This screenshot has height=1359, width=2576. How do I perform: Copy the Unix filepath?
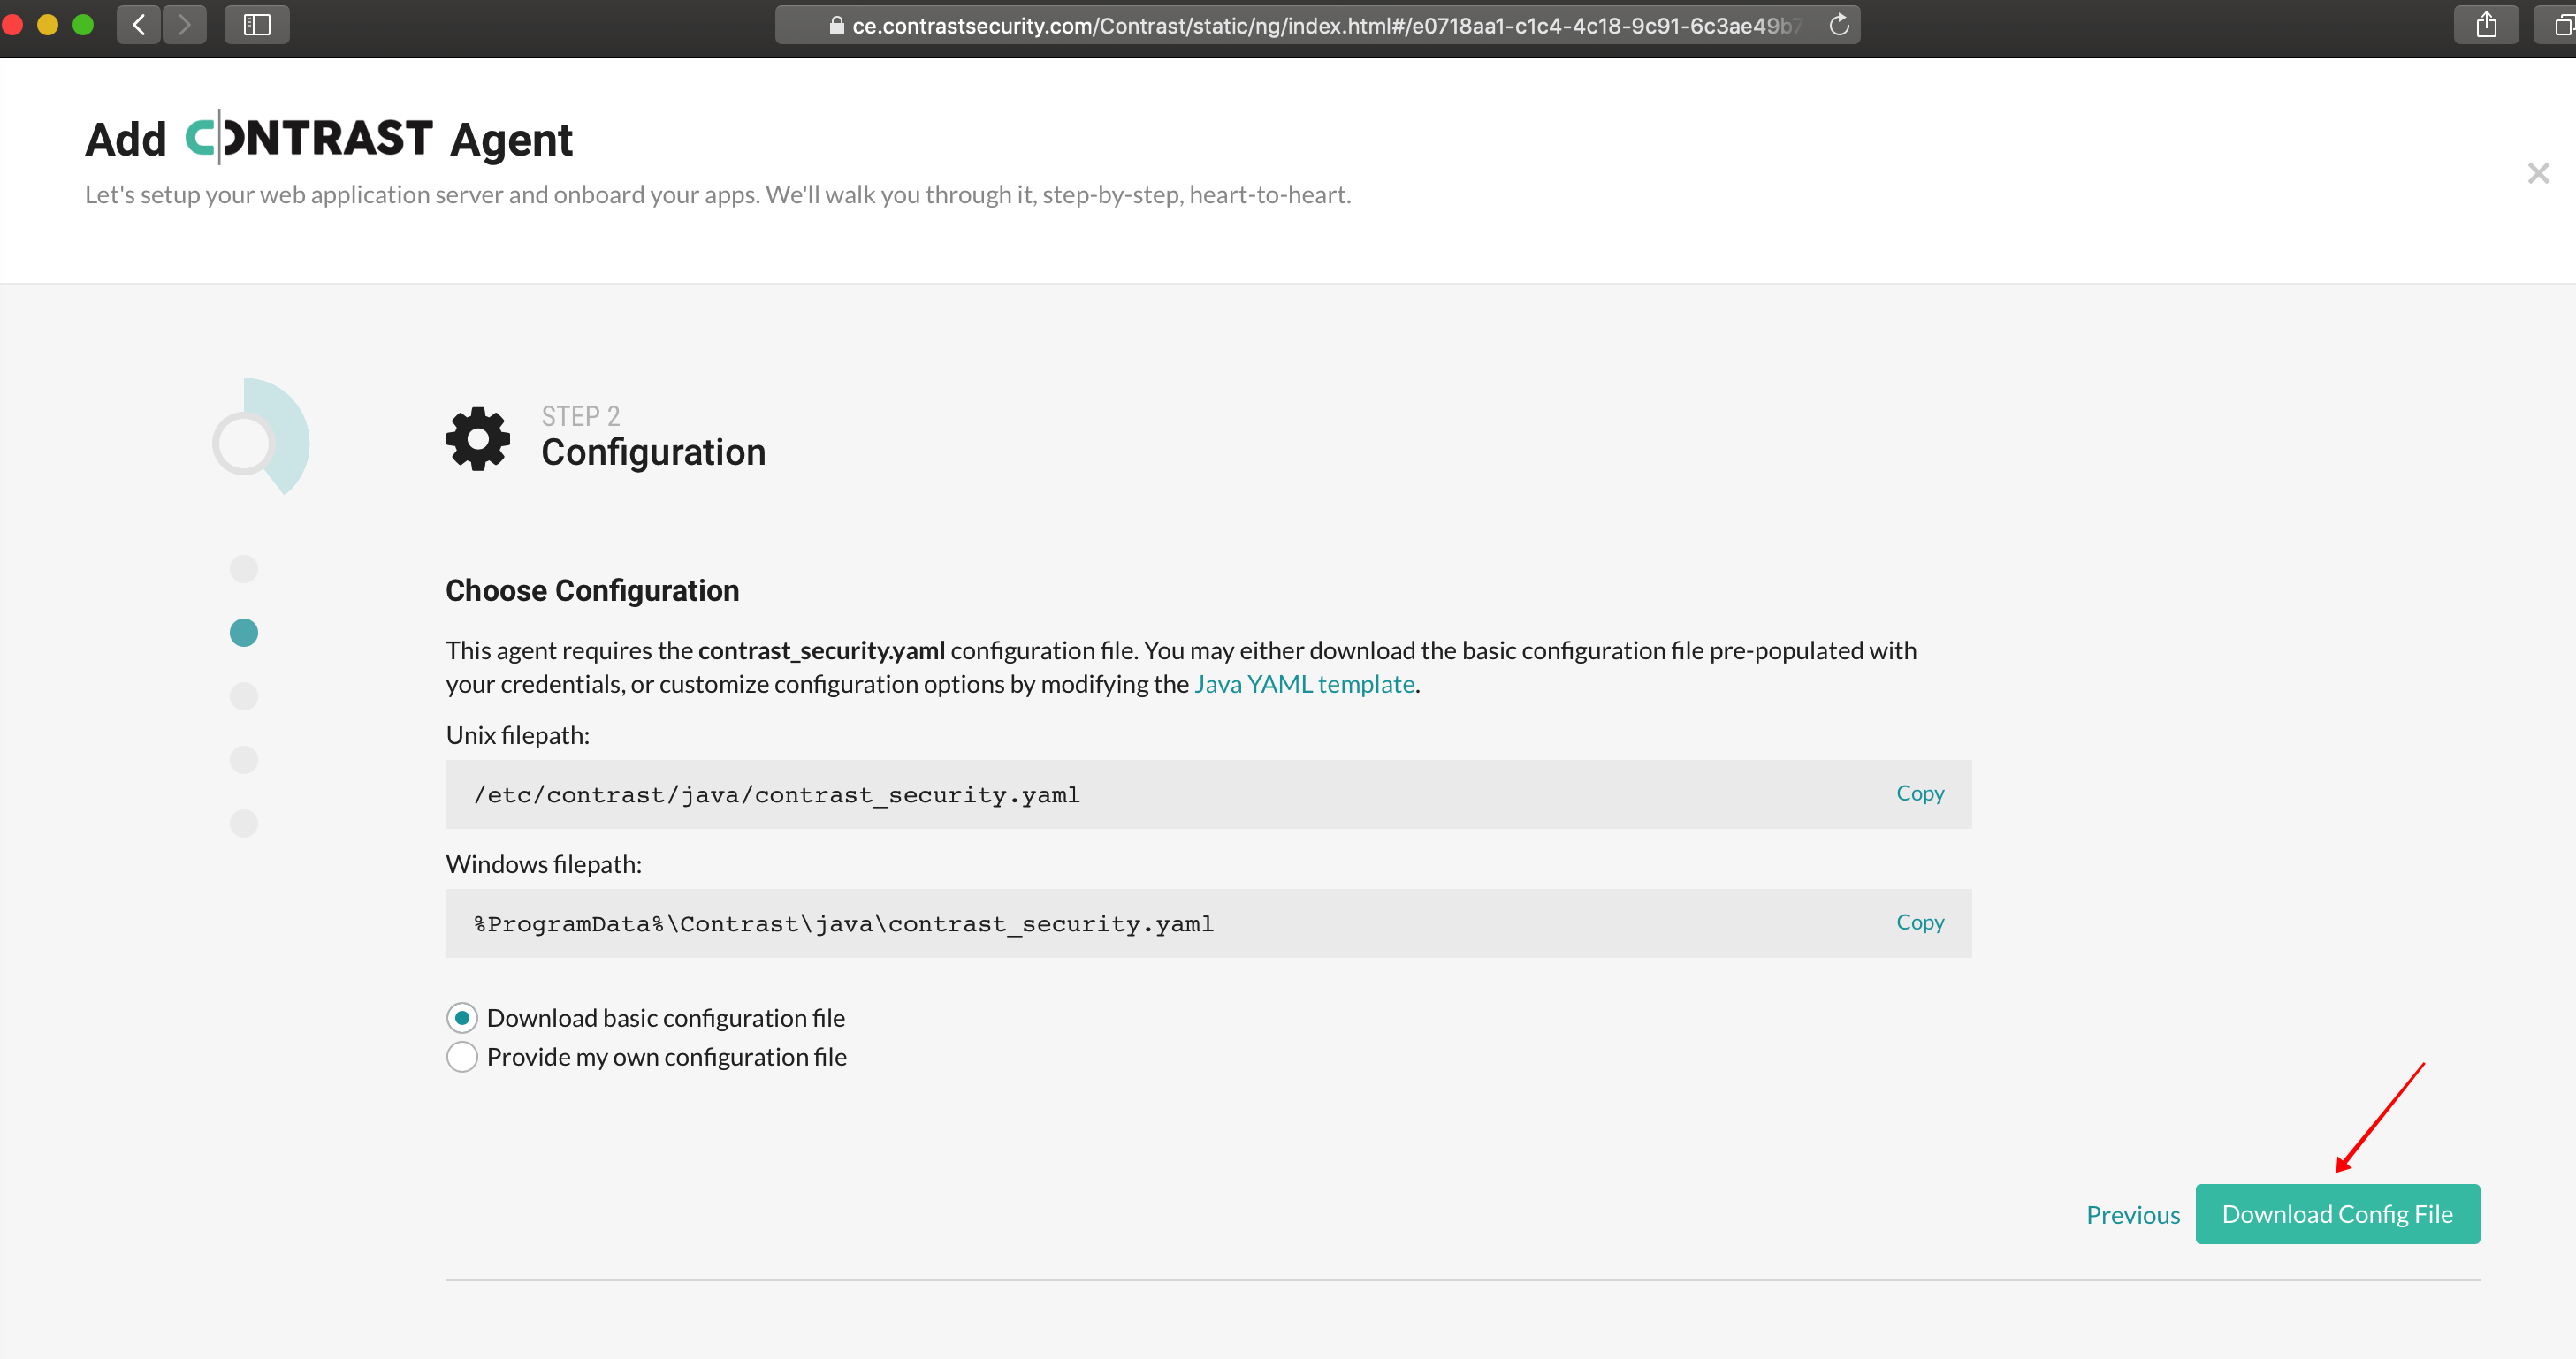[1919, 793]
